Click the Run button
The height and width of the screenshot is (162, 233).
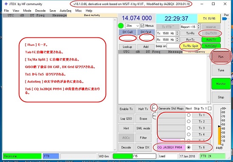(221, 57)
